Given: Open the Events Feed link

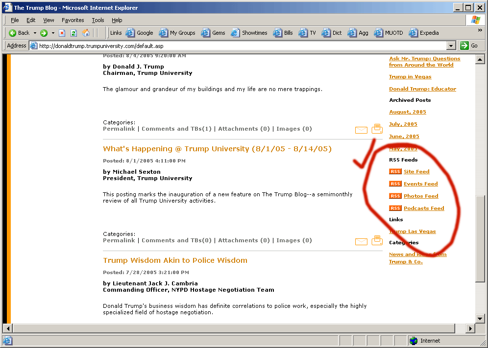Looking at the screenshot, I should [420, 184].
